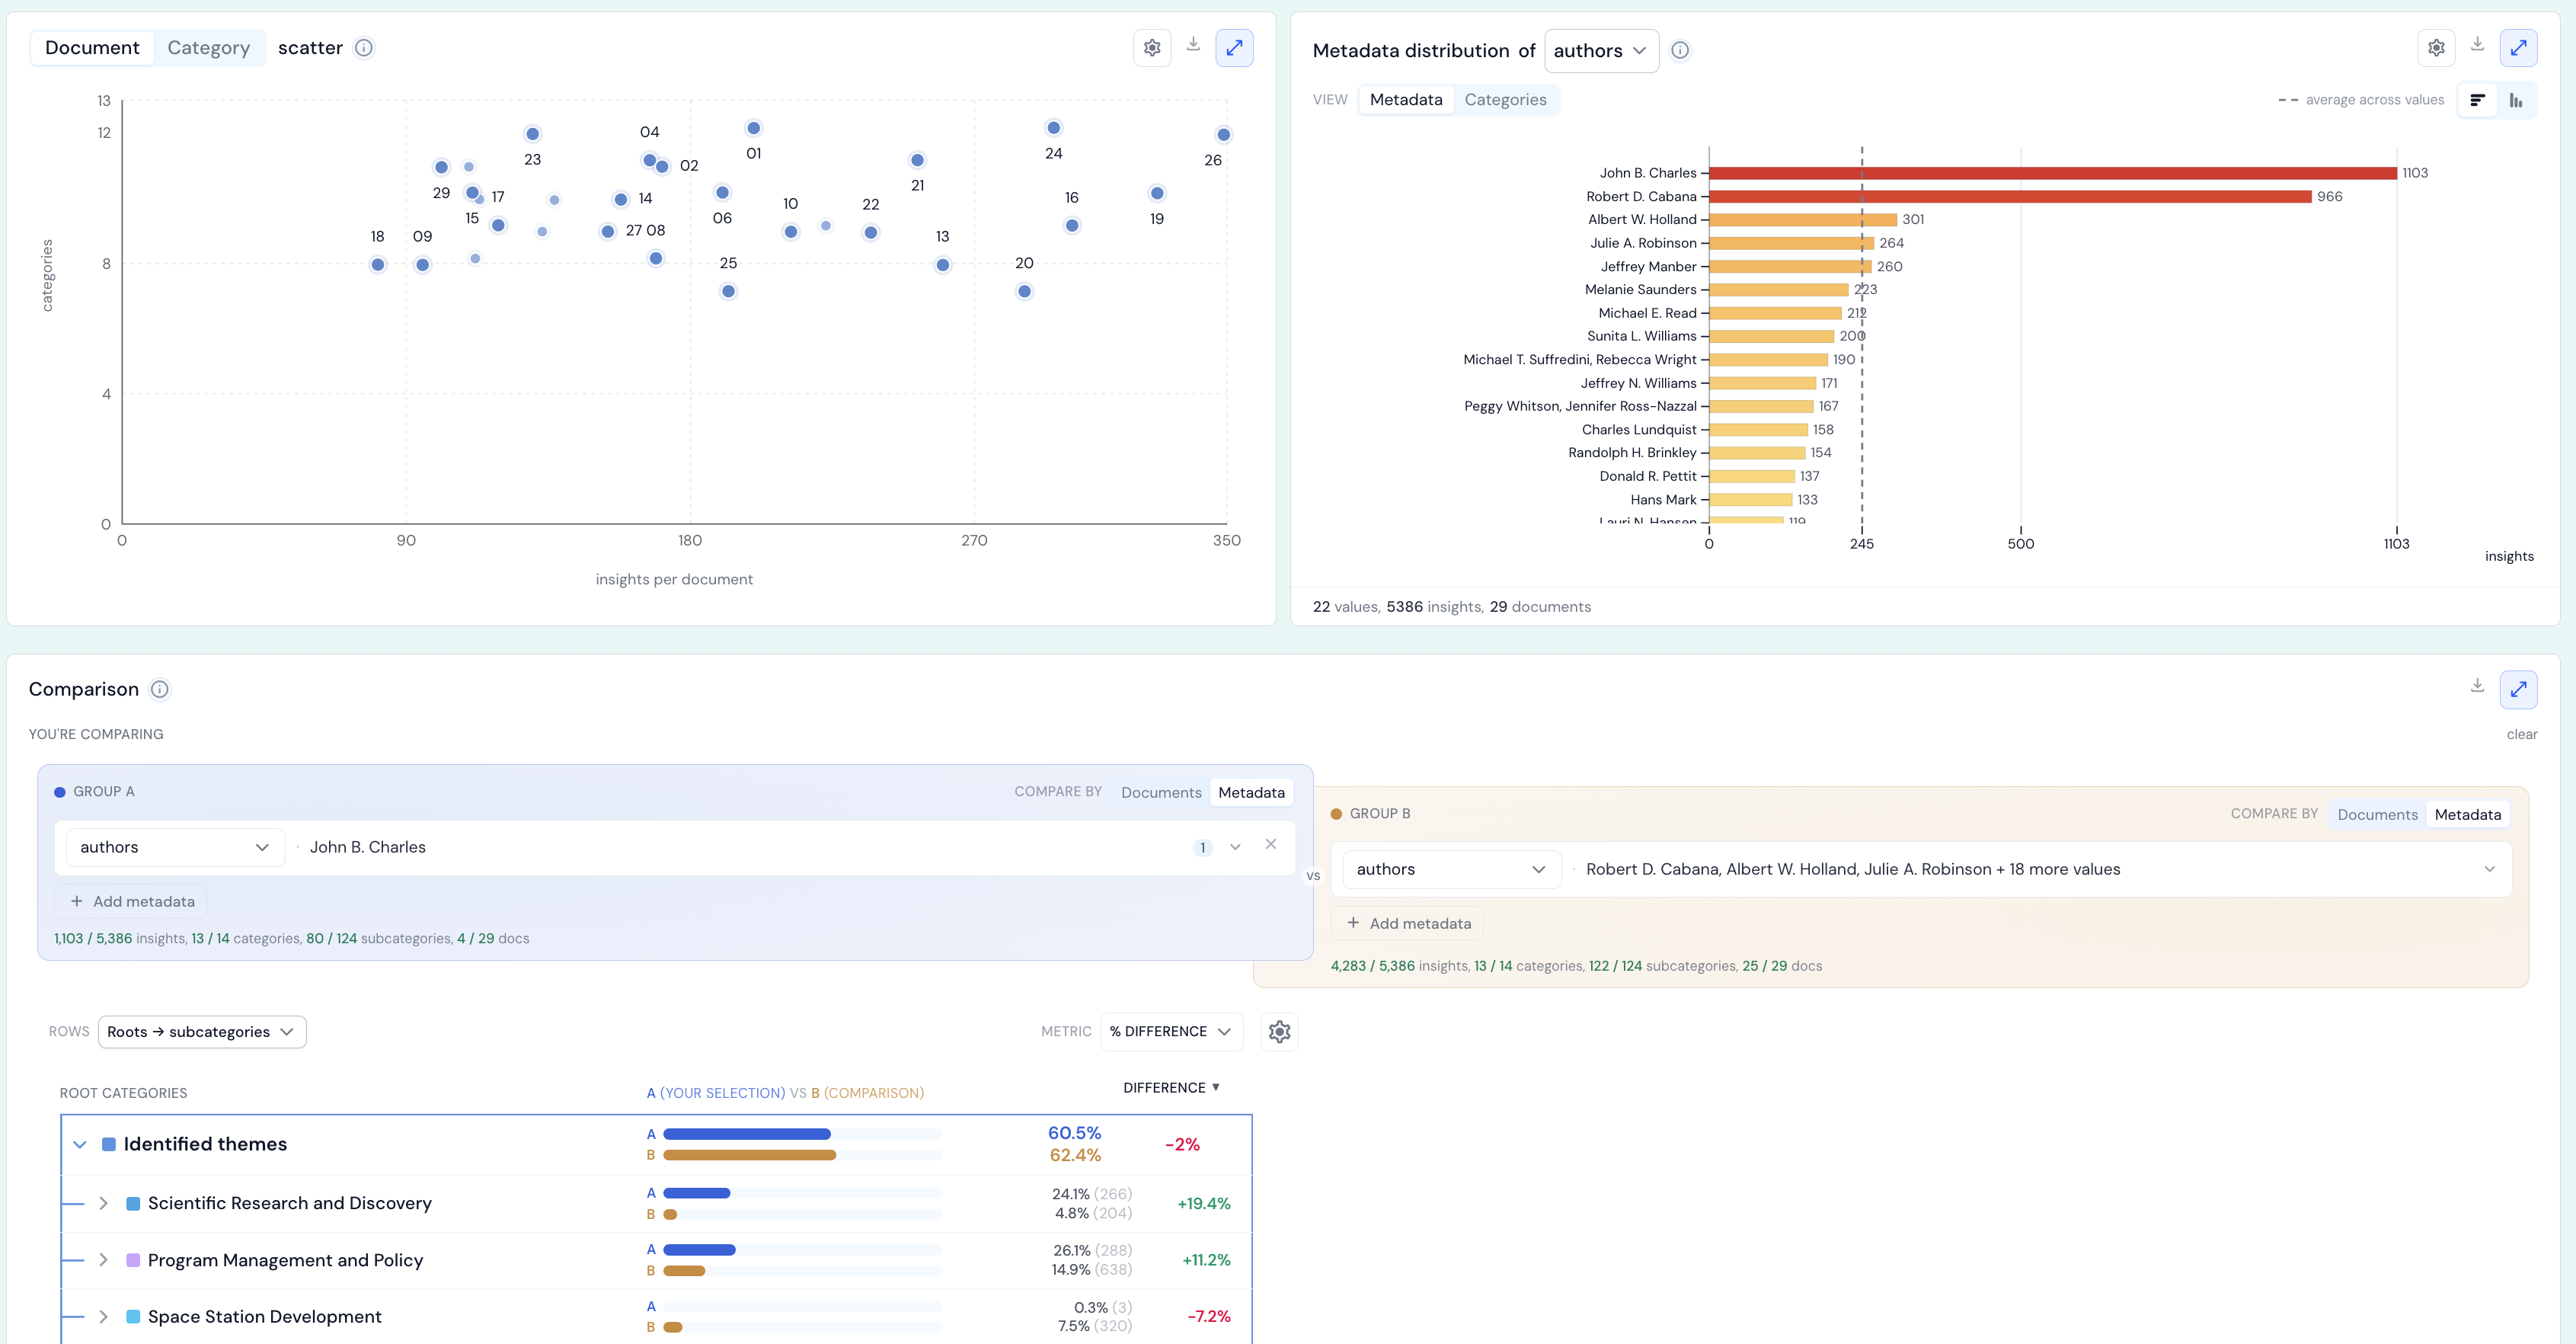This screenshot has height=1344, width=2576.
Task: Click John B. Charles red bar
Action: 2052,173
